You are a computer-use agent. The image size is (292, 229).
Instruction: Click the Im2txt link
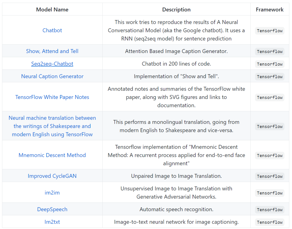click(52, 222)
